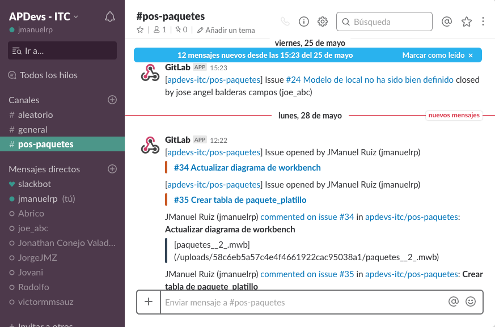The width and height of the screenshot is (495, 327).
Task: Focus the 'Enviar mensaje a #pos-paquetes' input
Action: (x=303, y=302)
